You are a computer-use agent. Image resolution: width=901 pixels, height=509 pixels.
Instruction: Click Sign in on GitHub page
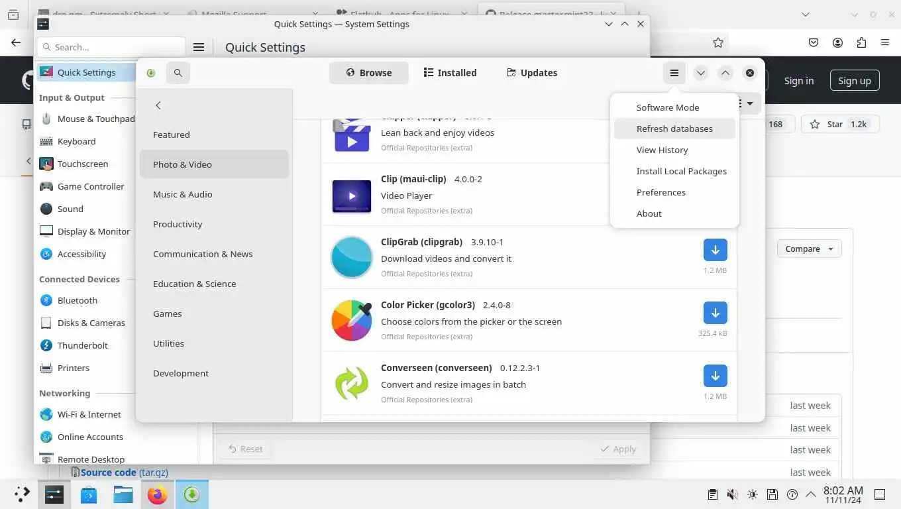click(798, 81)
